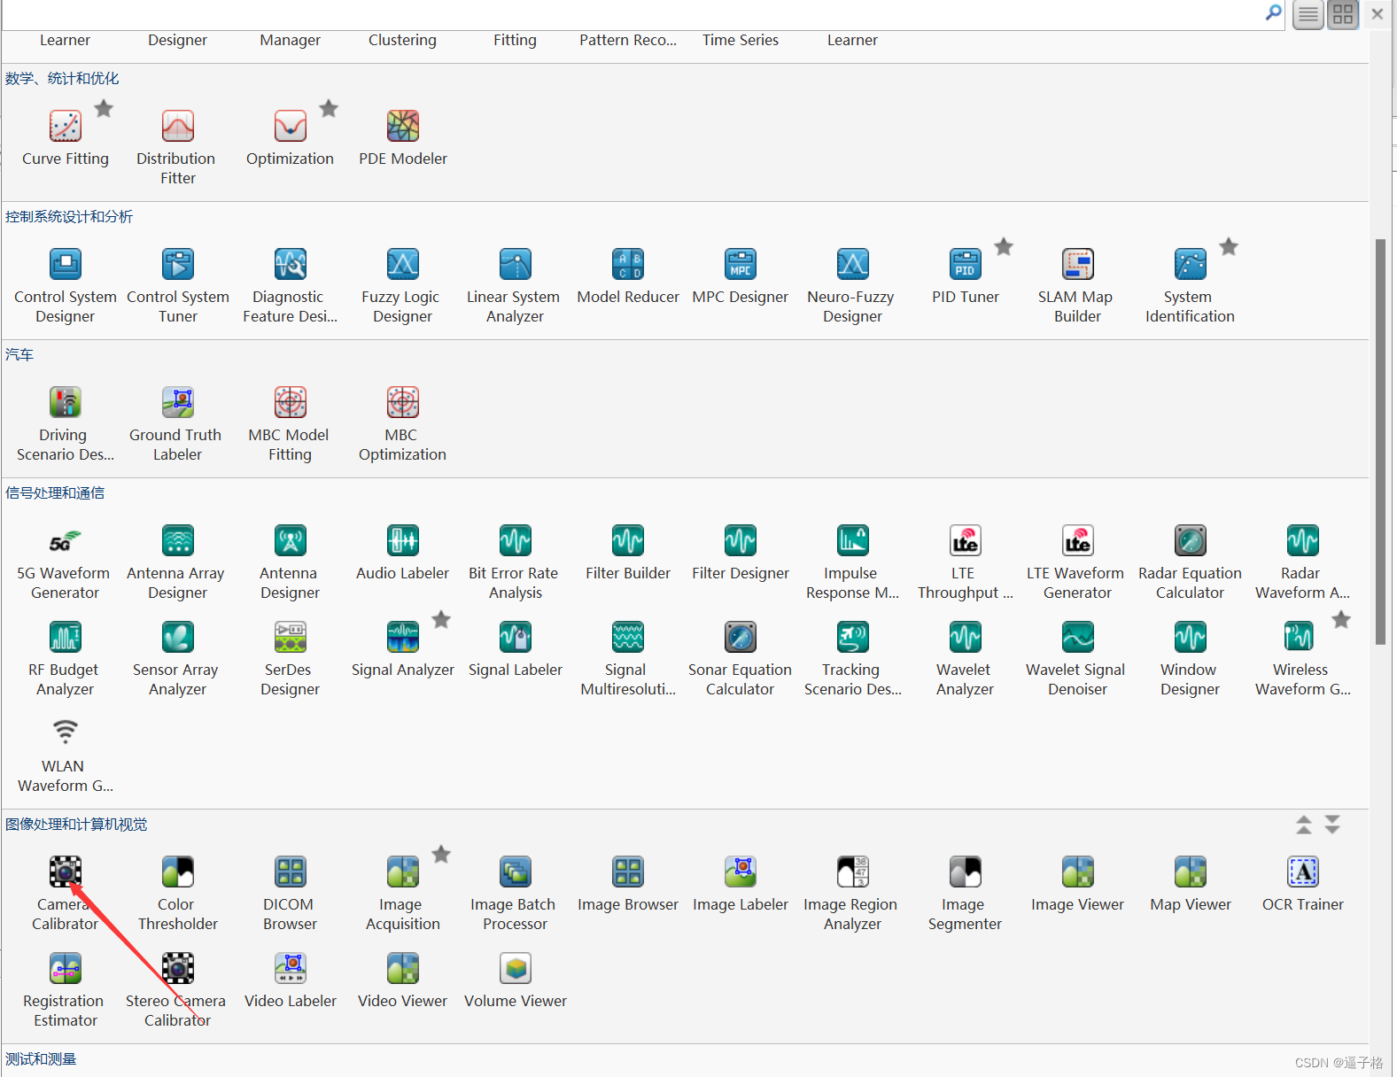This screenshot has height=1077, width=1397.
Task: Click the 信号处理和通信 category header
Action: (x=55, y=493)
